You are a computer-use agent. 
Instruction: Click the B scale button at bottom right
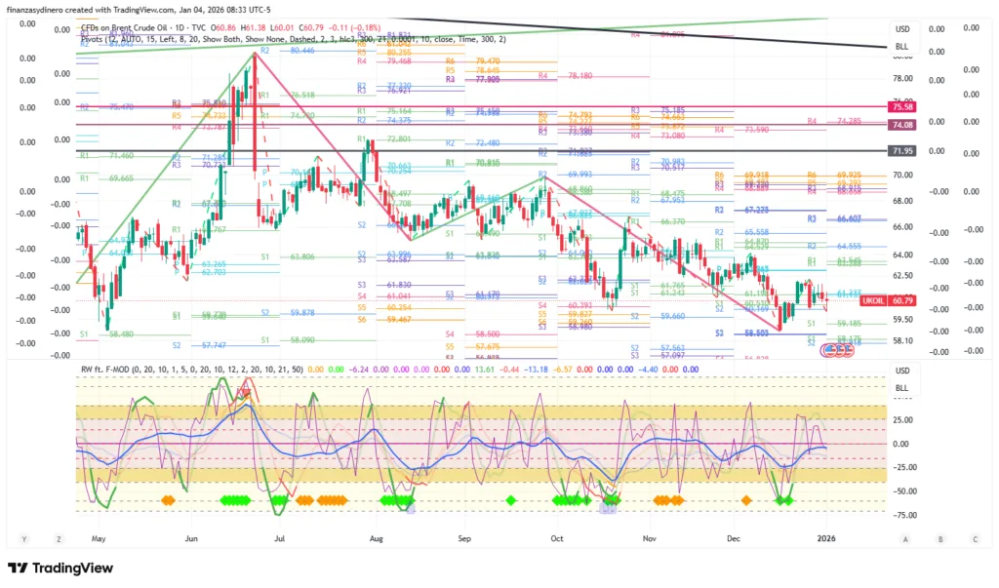tap(939, 539)
